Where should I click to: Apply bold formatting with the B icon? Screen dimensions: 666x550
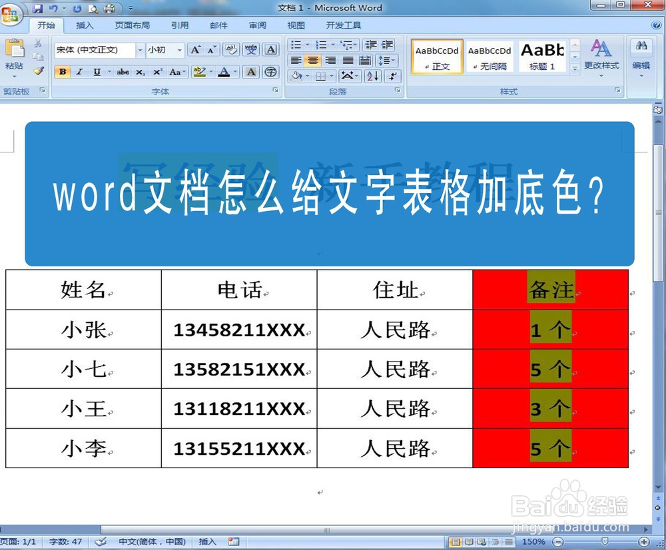point(61,71)
